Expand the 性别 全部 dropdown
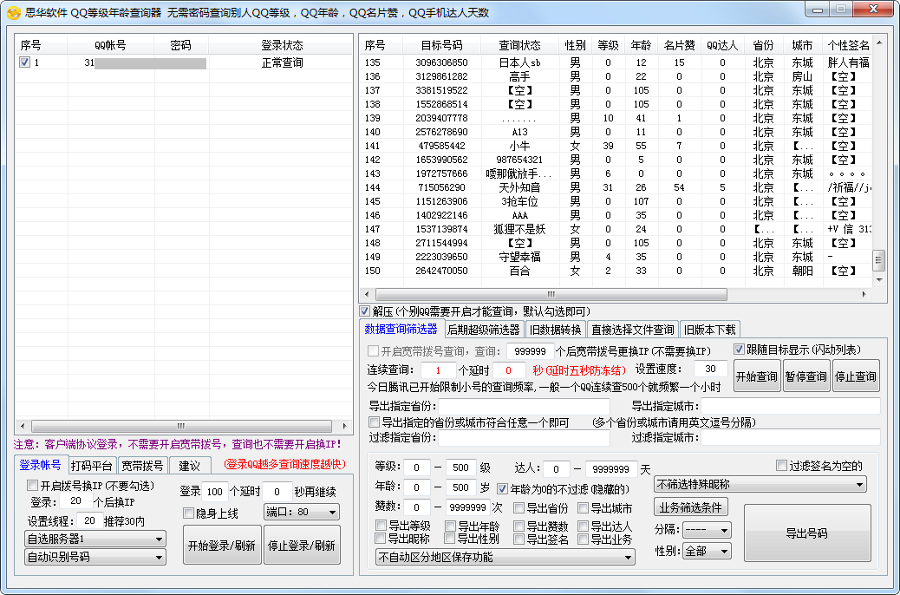900x595 pixels. (x=707, y=551)
